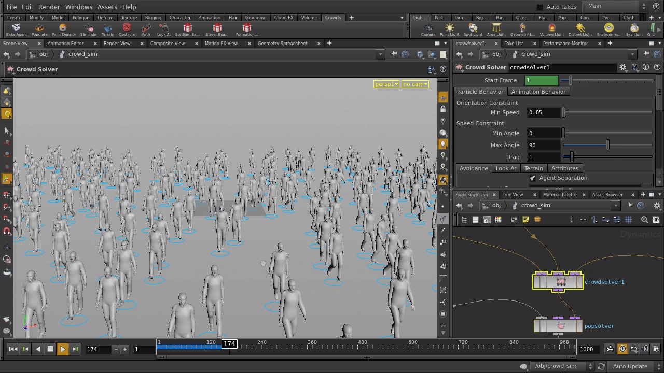Select the Populate shelf tool
The height and width of the screenshot is (373, 664).
[39, 30]
